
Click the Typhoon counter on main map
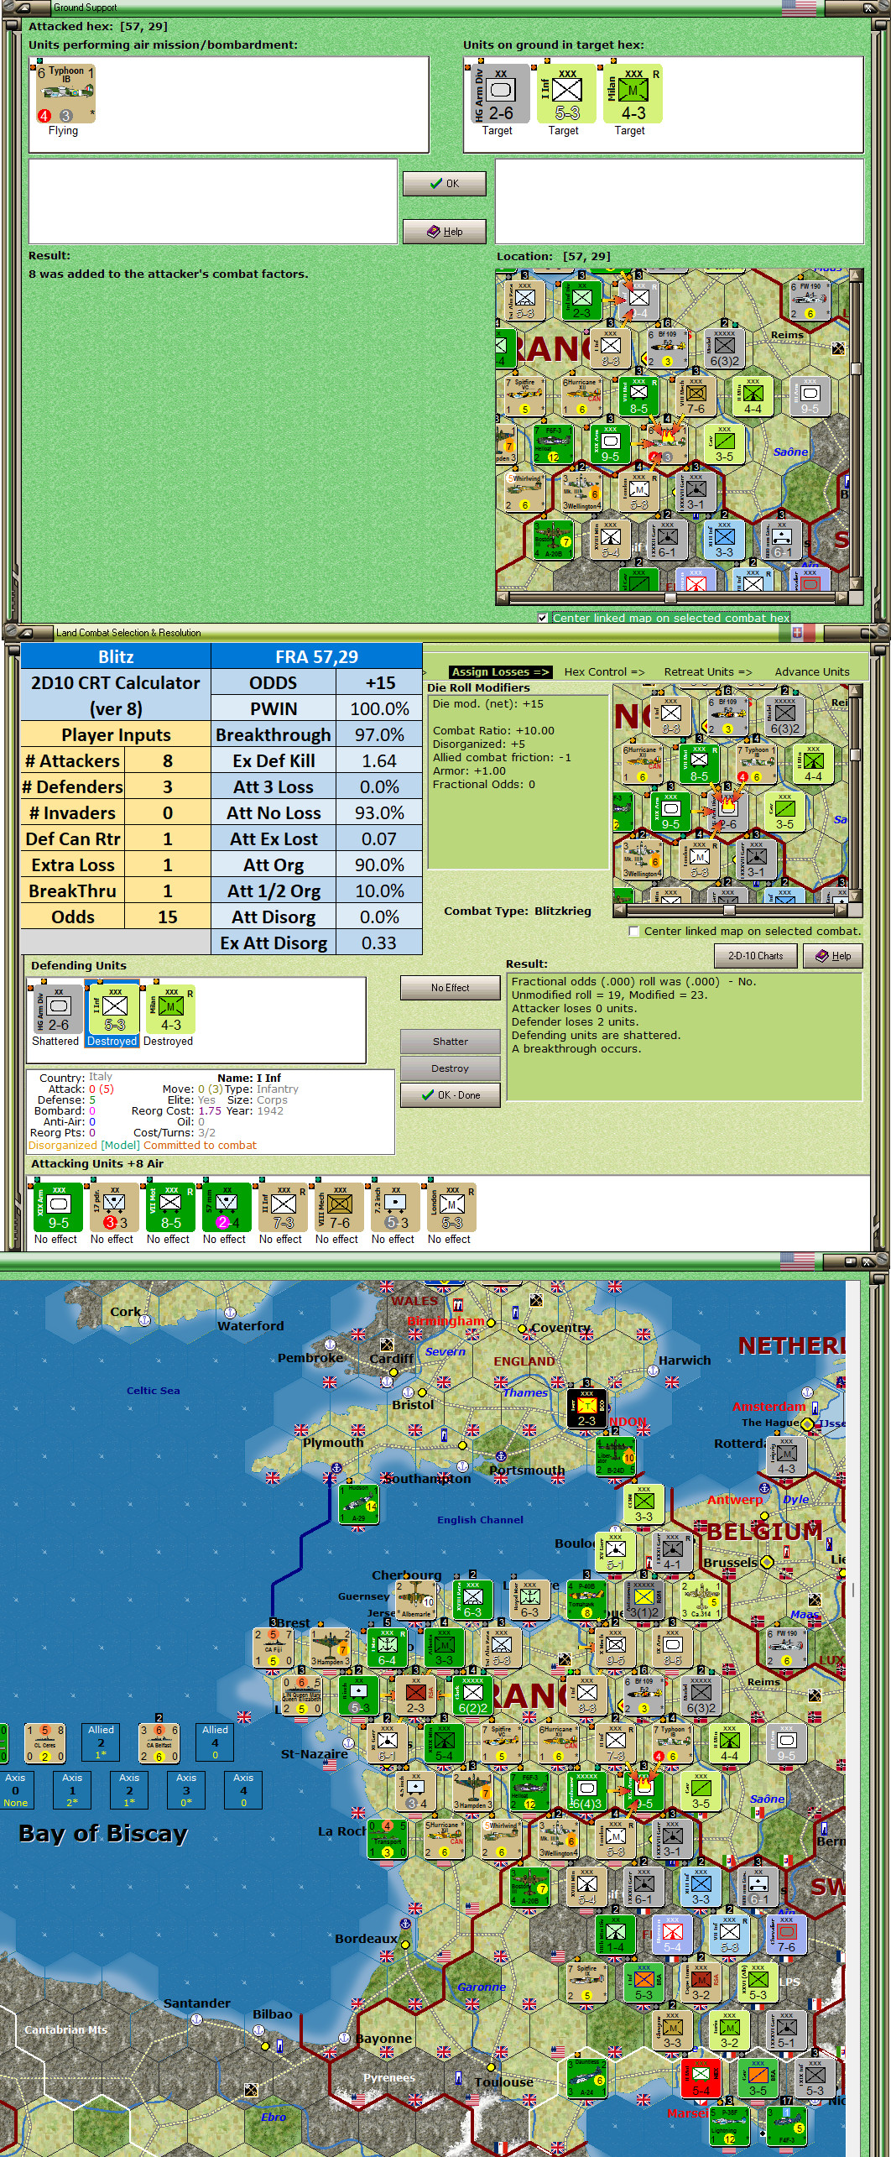point(673,1743)
